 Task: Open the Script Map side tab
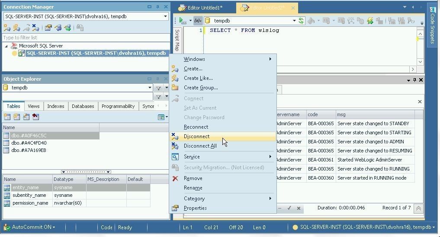[x=177, y=40]
